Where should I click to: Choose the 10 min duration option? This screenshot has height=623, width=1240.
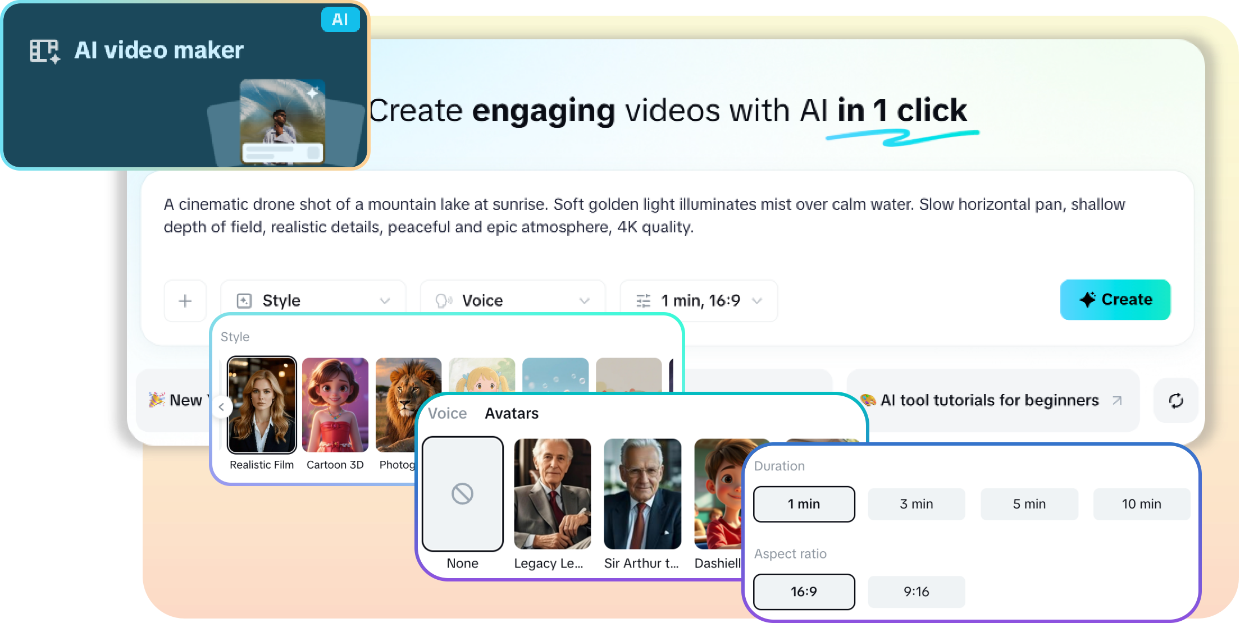1141,504
